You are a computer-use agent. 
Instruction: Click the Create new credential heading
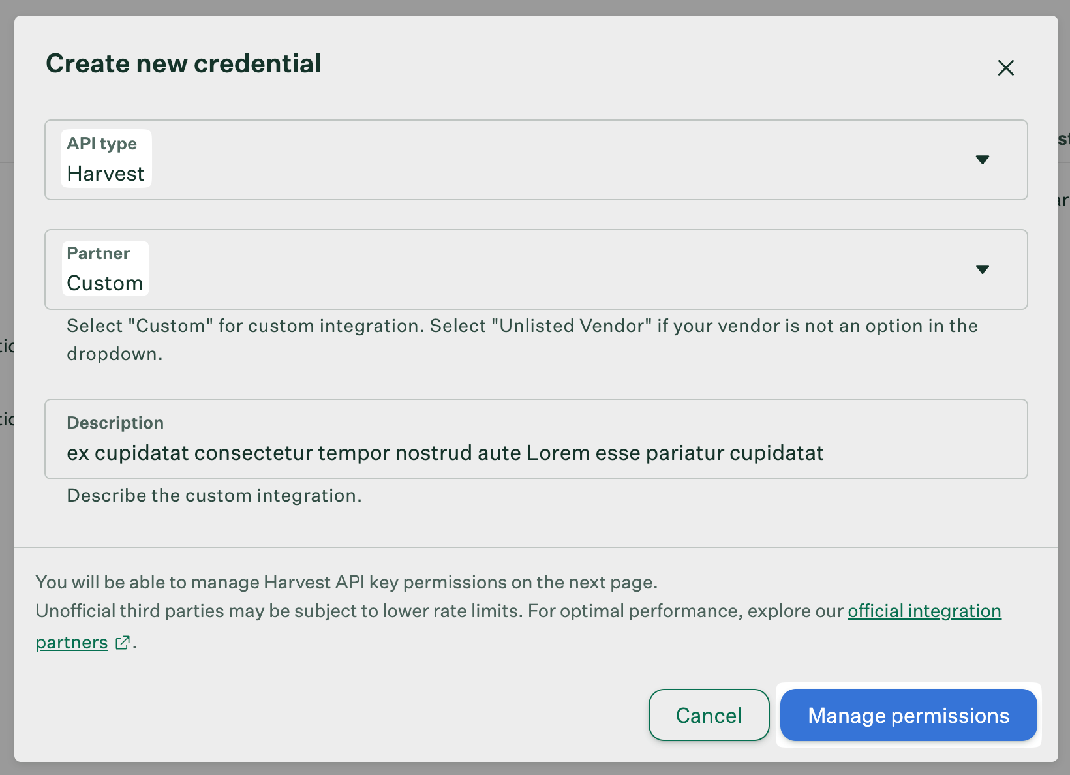pyautogui.click(x=183, y=64)
